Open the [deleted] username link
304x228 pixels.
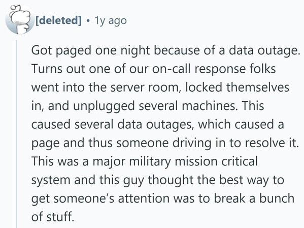pyautogui.click(x=58, y=20)
